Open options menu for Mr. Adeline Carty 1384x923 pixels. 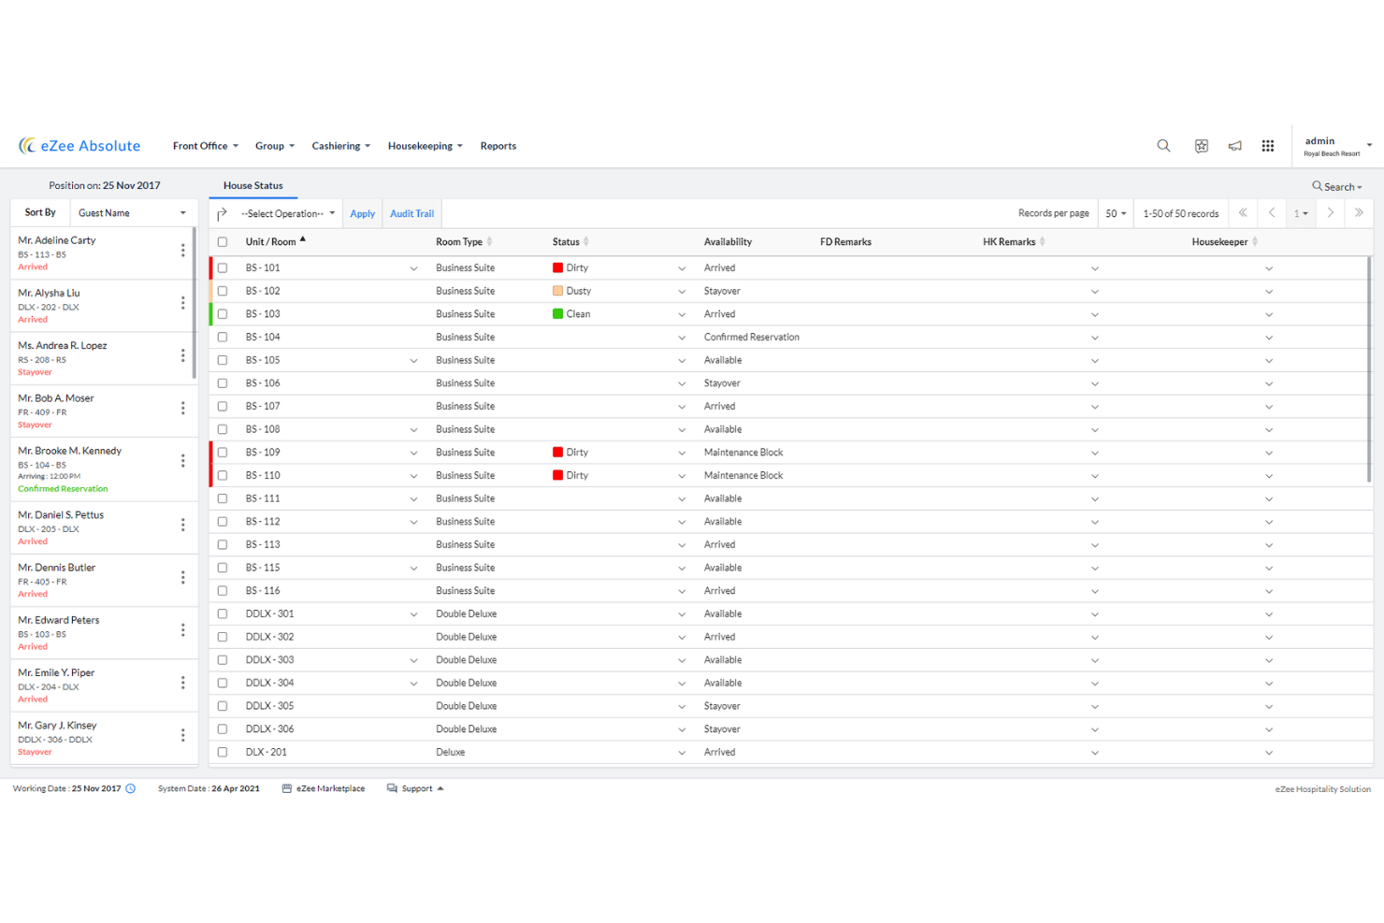click(182, 251)
